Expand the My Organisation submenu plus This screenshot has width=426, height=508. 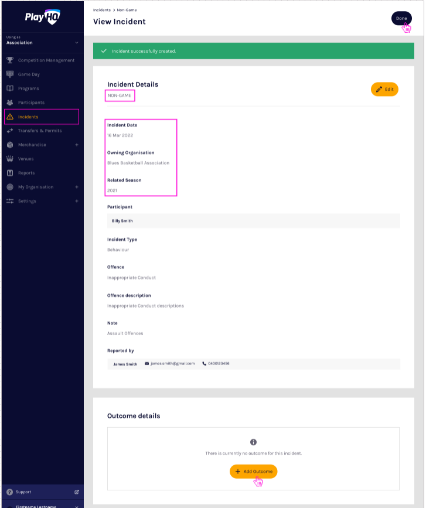pyautogui.click(x=77, y=187)
